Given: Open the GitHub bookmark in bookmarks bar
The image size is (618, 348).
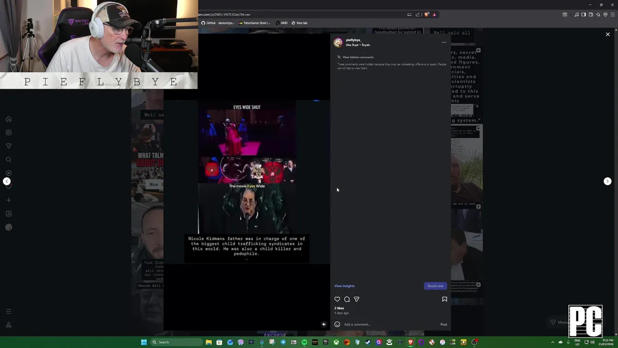Looking at the screenshot, I should [x=217, y=23].
